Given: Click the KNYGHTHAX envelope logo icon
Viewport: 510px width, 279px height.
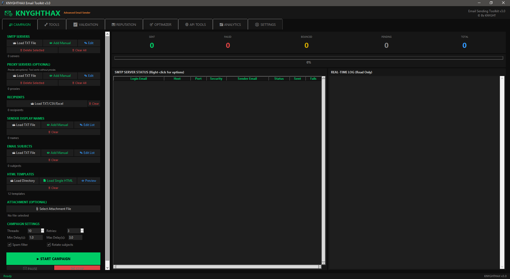Looking at the screenshot, I should tap(8, 13).
